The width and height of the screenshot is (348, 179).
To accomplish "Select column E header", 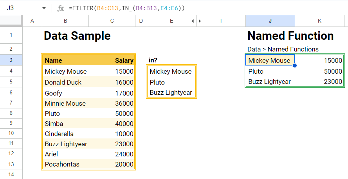I will click(x=171, y=21).
